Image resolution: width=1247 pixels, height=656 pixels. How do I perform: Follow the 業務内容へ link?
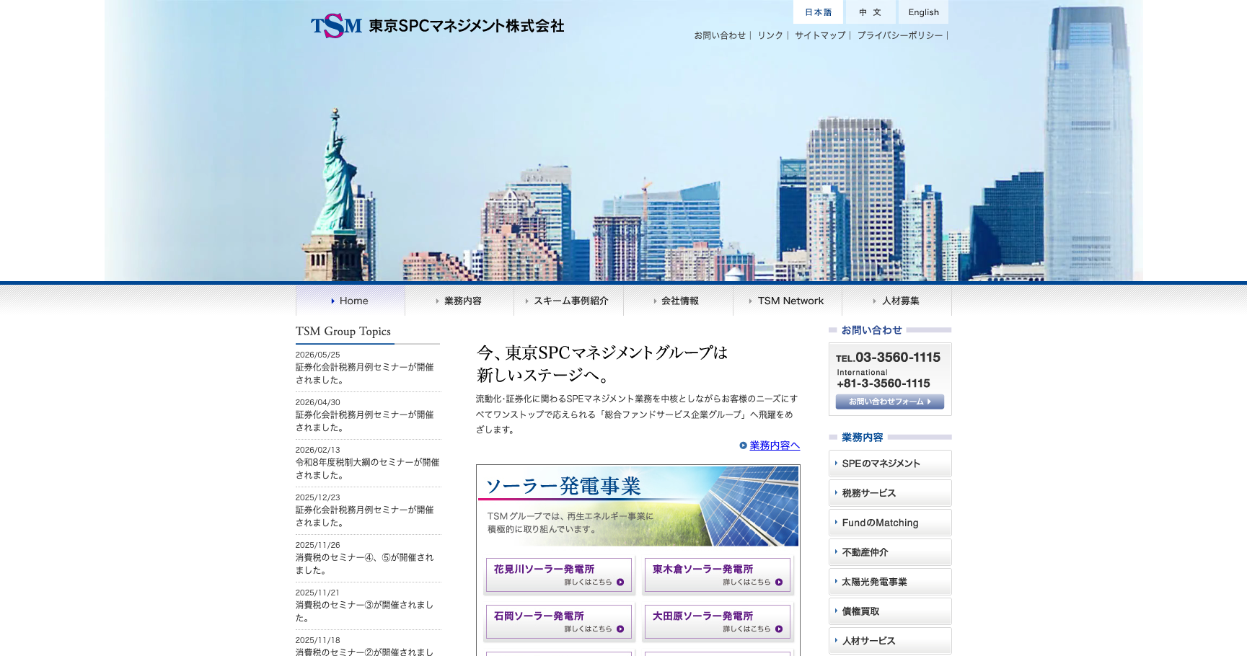point(775,446)
